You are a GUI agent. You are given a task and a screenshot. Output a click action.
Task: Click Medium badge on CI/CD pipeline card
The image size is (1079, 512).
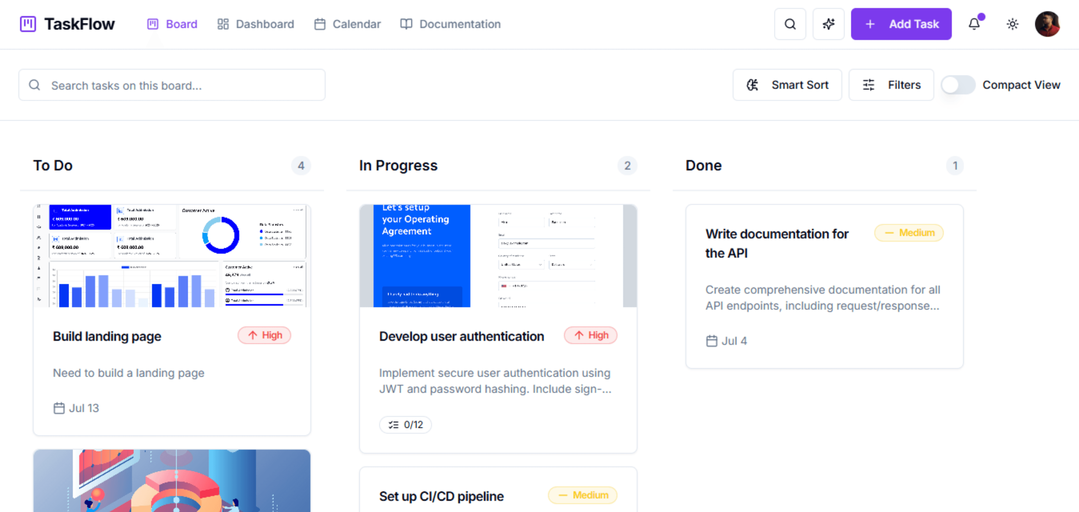[x=582, y=495]
